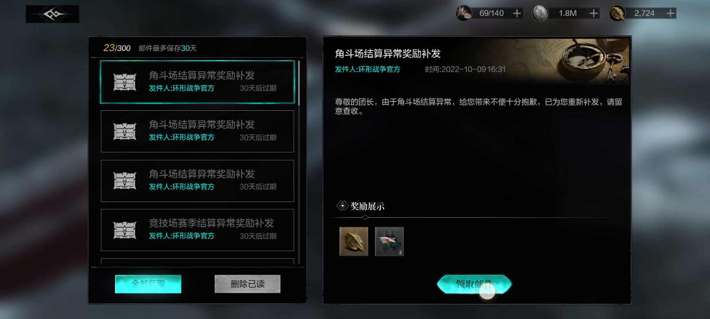Open 竞技场赛季结算异常奖励补发 mail
Screen dimensions: 710x319
(x=197, y=230)
